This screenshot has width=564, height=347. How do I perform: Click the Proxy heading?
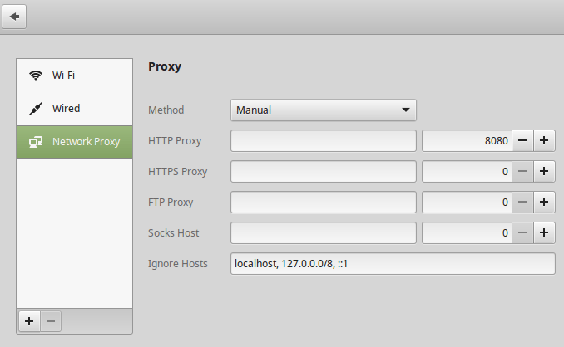point(165,66)
